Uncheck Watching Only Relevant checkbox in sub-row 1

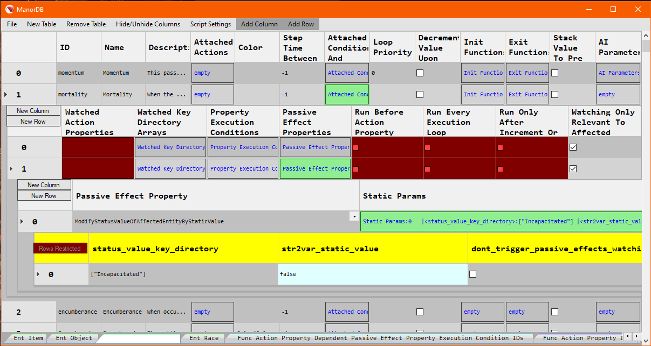[x=573, y=168]
